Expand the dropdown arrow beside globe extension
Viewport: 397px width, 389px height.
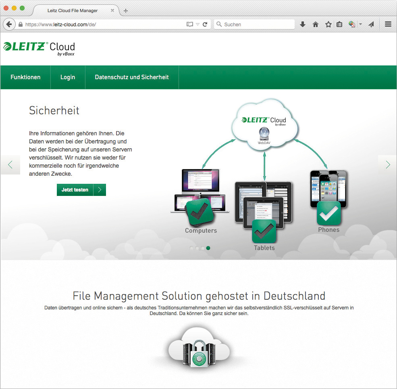pos(361,24)
